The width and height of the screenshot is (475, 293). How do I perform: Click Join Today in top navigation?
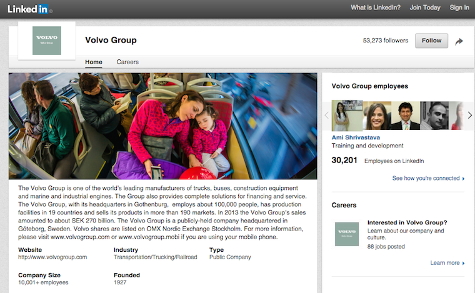(425, 7)
